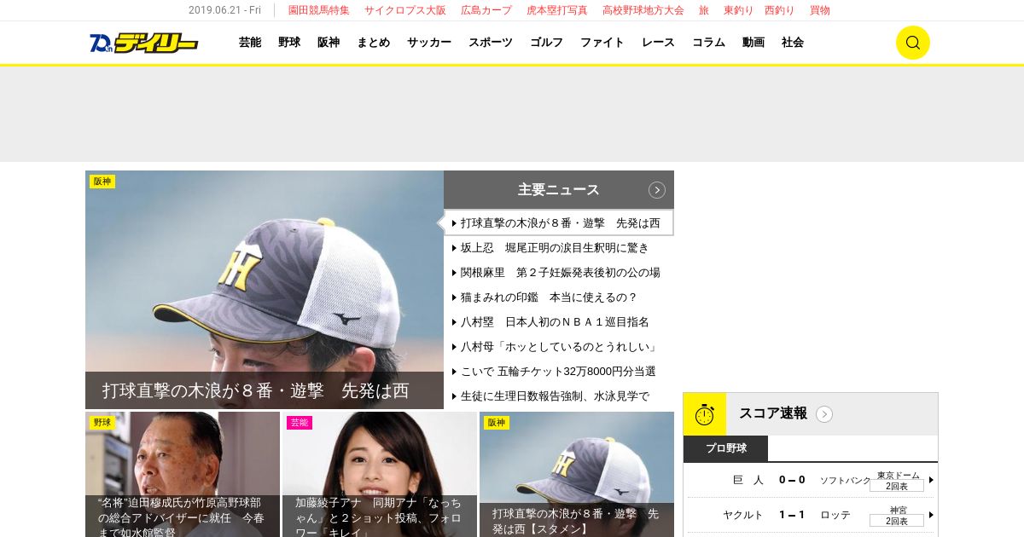Image resolution: width=1024 pixels, height=537 pixels.
Task: Open the サッカー menu item
Action: pyautogui.click(x=429, y=43)
